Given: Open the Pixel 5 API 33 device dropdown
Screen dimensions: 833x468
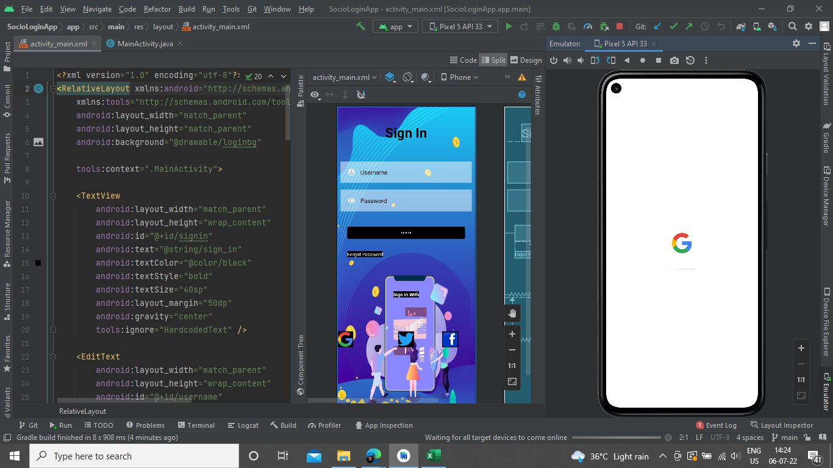Looking at the screenshot, I should [460, 27].
